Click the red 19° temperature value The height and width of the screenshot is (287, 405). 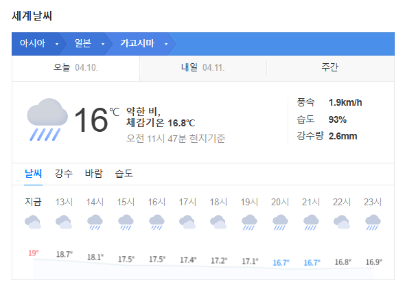[x=34, y=253]
